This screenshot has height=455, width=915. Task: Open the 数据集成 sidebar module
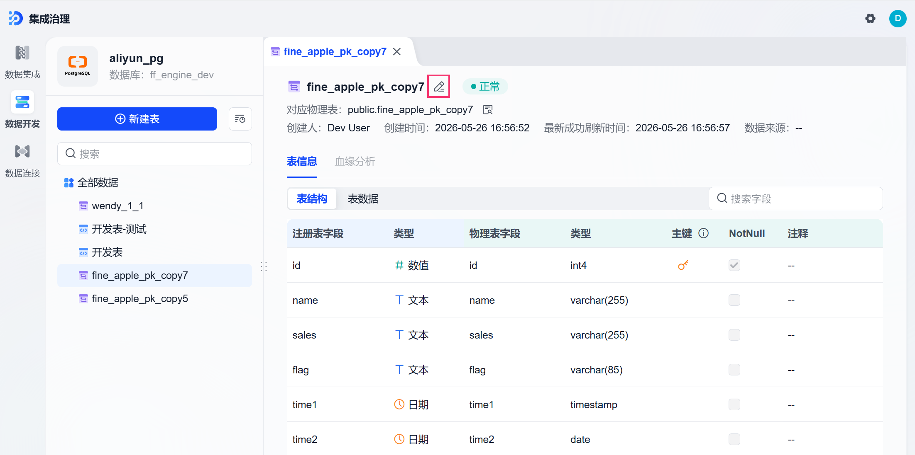(22, 62)
